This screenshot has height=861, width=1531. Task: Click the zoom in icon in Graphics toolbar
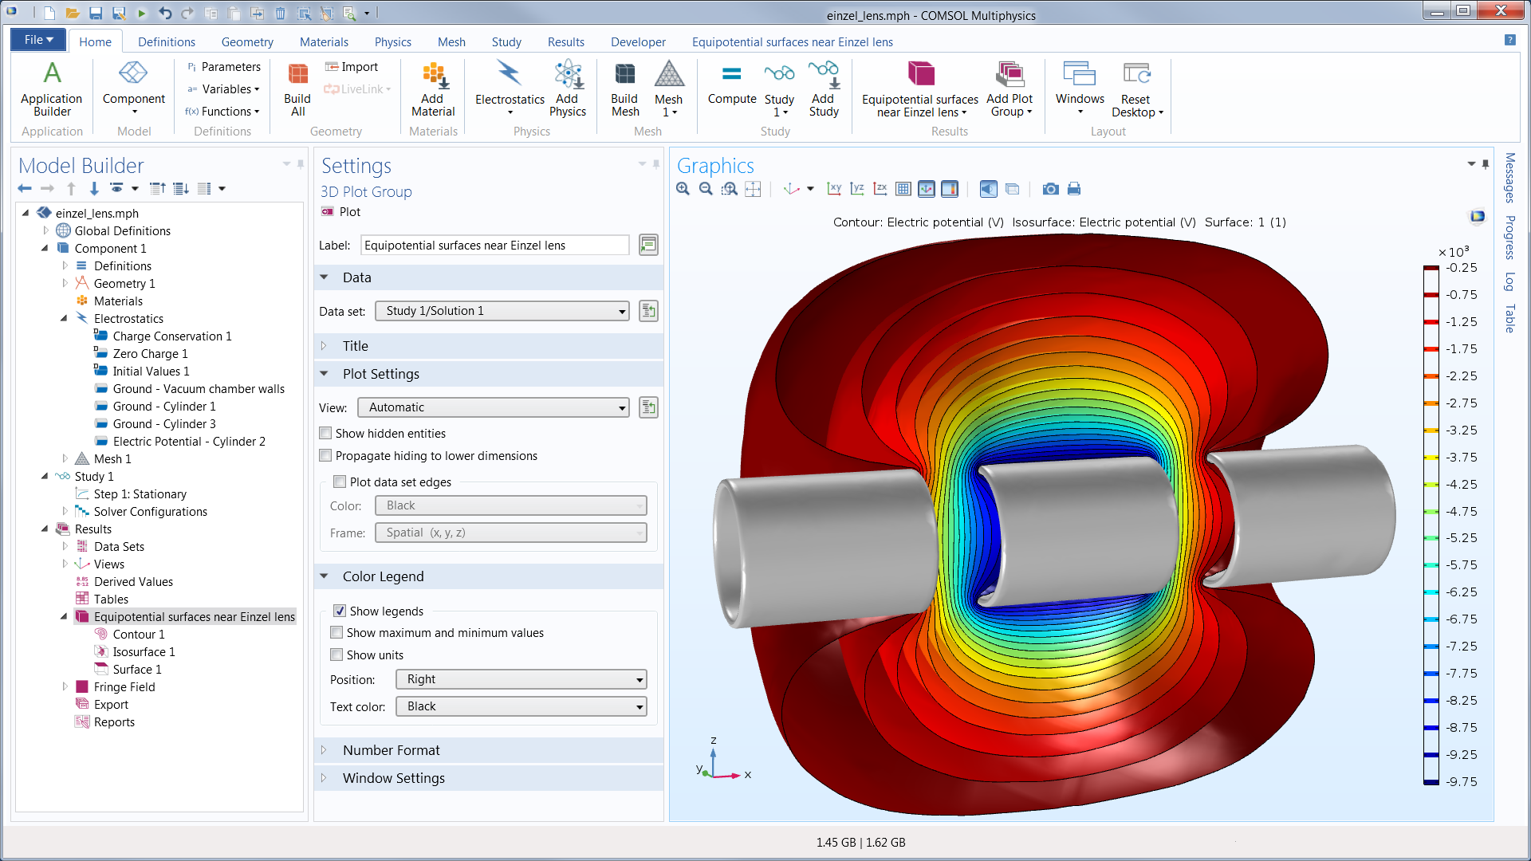click(683, 189)
